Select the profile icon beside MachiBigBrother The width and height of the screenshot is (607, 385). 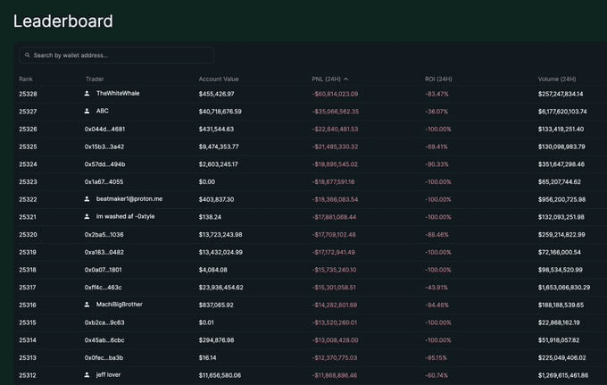point(87,305)
